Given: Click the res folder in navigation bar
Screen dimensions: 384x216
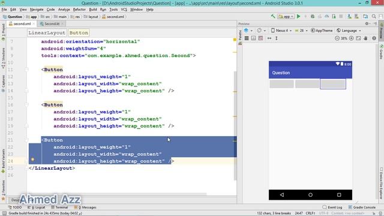Looking at the screenshot, I should click(76, 17).
